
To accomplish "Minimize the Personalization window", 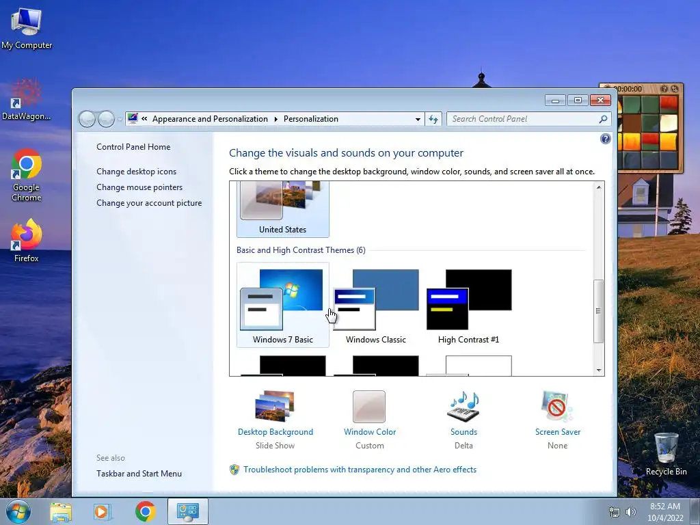I will point(555,100).
